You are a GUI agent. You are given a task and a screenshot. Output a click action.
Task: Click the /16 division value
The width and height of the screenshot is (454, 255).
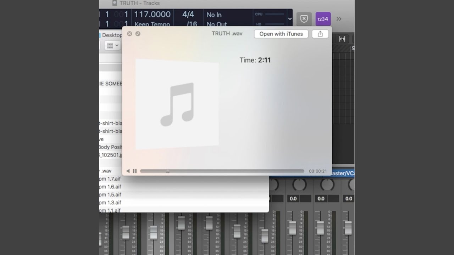pyautogui.click(x=192, y=24)
